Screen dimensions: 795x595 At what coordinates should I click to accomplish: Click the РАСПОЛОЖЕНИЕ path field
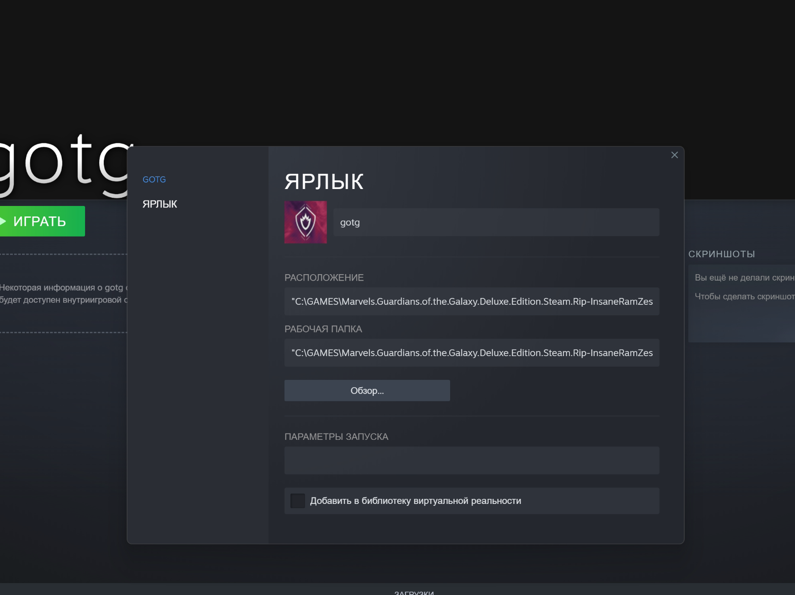[x=472, y=301]
